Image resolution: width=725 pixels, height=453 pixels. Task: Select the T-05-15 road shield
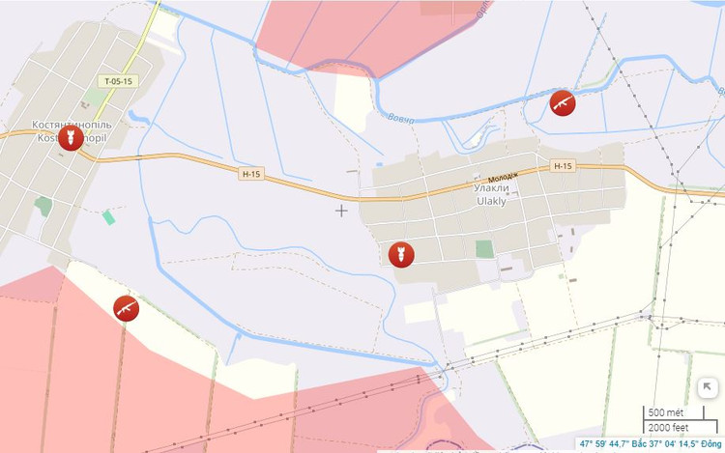click(118, 81)
